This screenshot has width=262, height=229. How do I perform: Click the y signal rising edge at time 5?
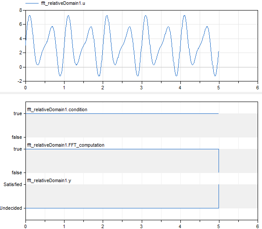219,196
